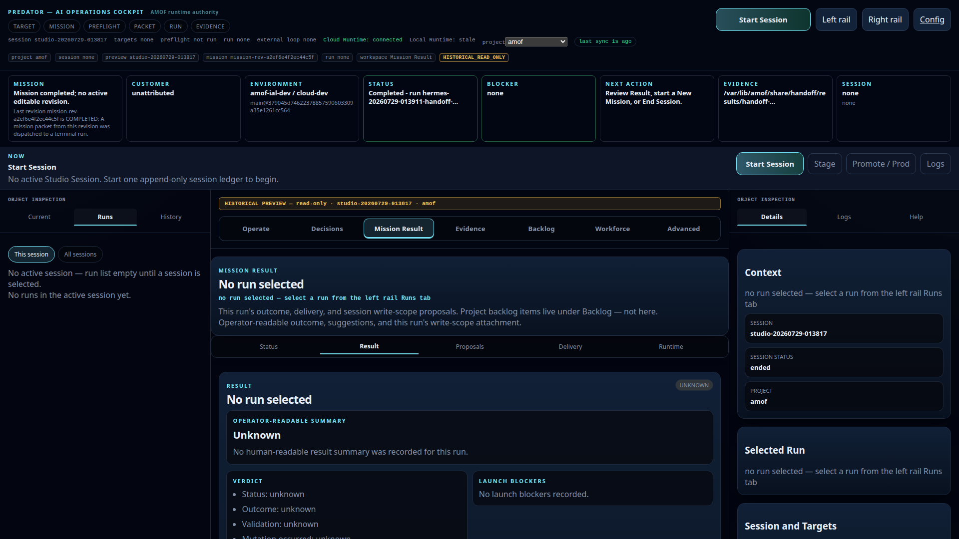The width and height of the screenshot is (959, 539).
Task: Open the Mission Result workspace tab
Action: (399, 229)
